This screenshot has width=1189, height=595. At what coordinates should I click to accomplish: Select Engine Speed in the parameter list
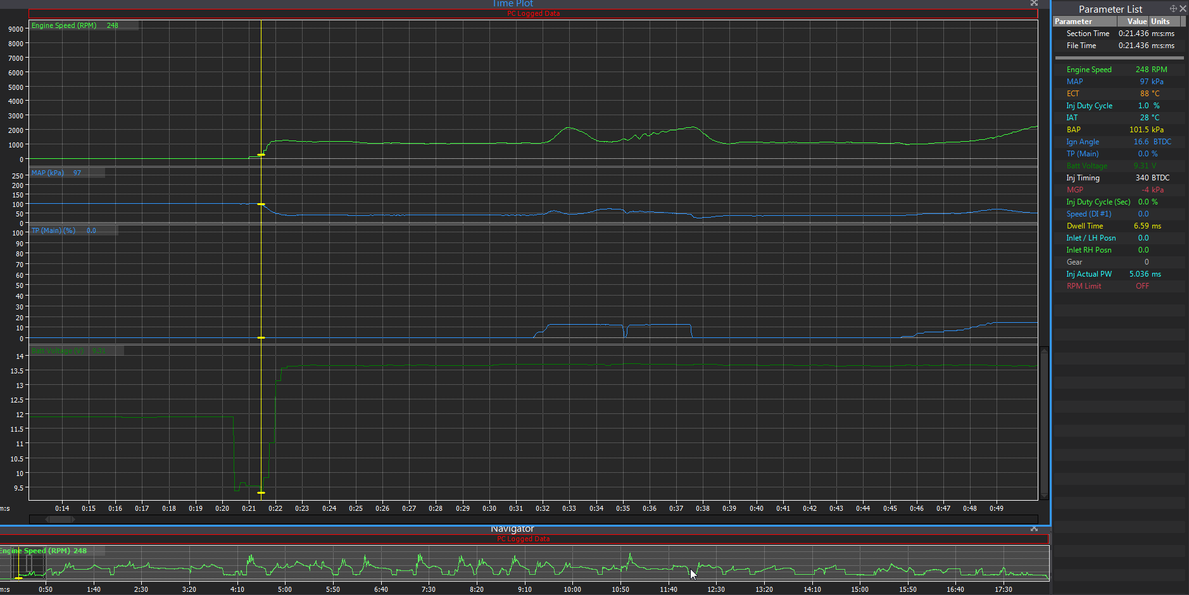click(1088, 70)
